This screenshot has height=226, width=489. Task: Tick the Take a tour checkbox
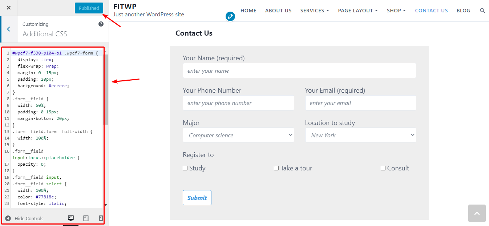click(276, 168)
